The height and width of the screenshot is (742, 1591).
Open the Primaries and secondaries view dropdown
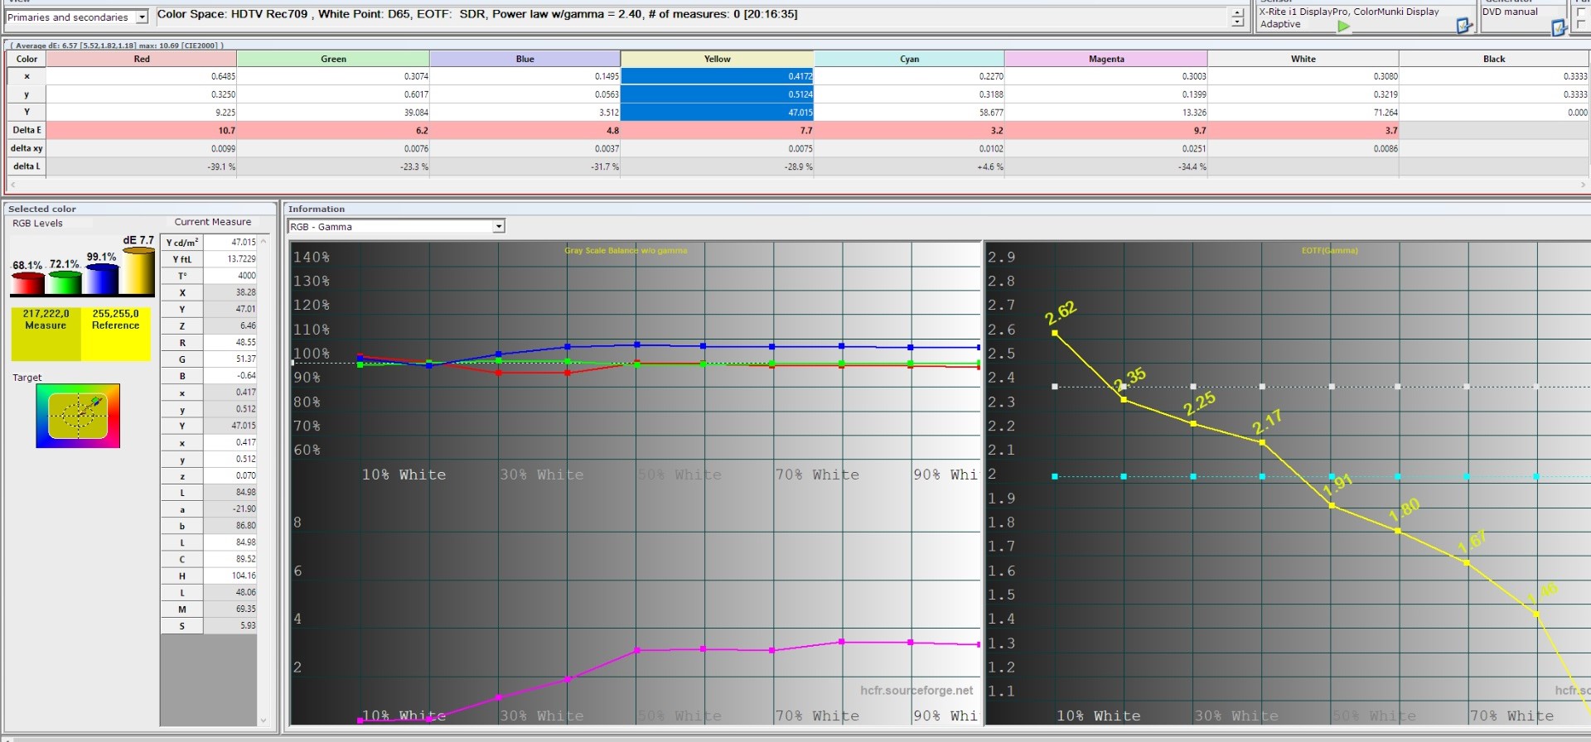point(142,17)
